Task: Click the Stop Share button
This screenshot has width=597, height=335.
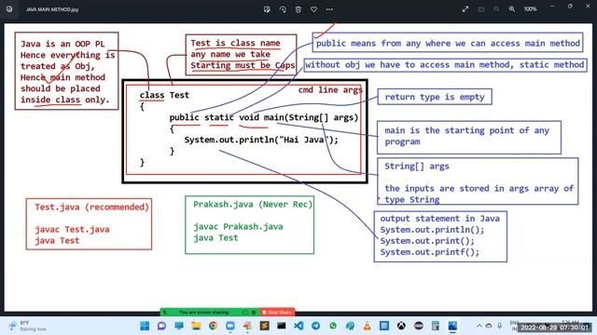Action: 277,313
